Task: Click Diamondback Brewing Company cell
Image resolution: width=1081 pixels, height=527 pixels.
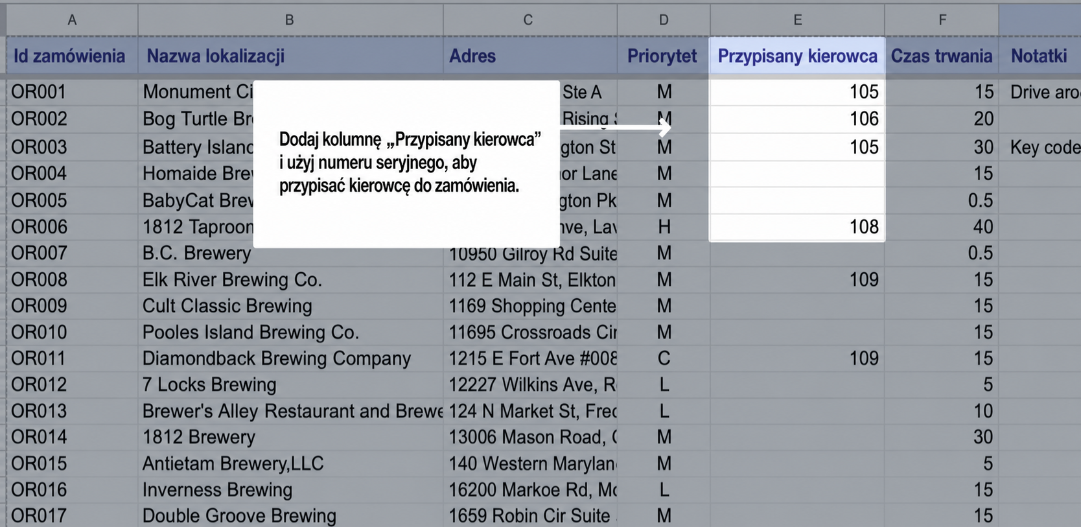Action: pos(290,358)
